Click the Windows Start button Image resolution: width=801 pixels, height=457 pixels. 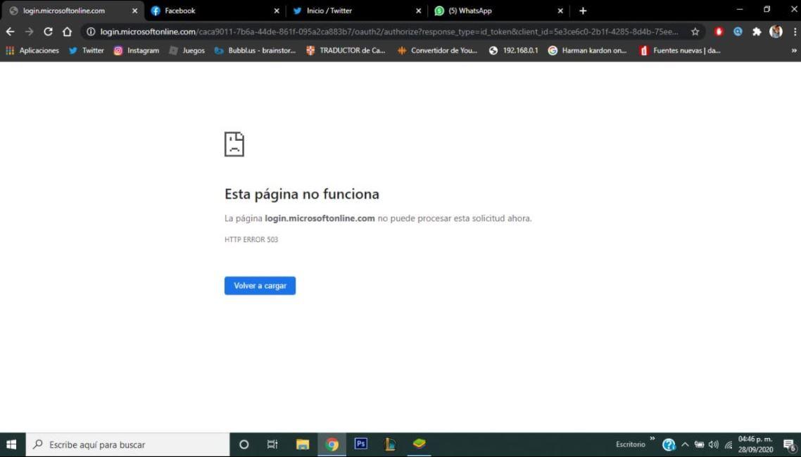11,444
